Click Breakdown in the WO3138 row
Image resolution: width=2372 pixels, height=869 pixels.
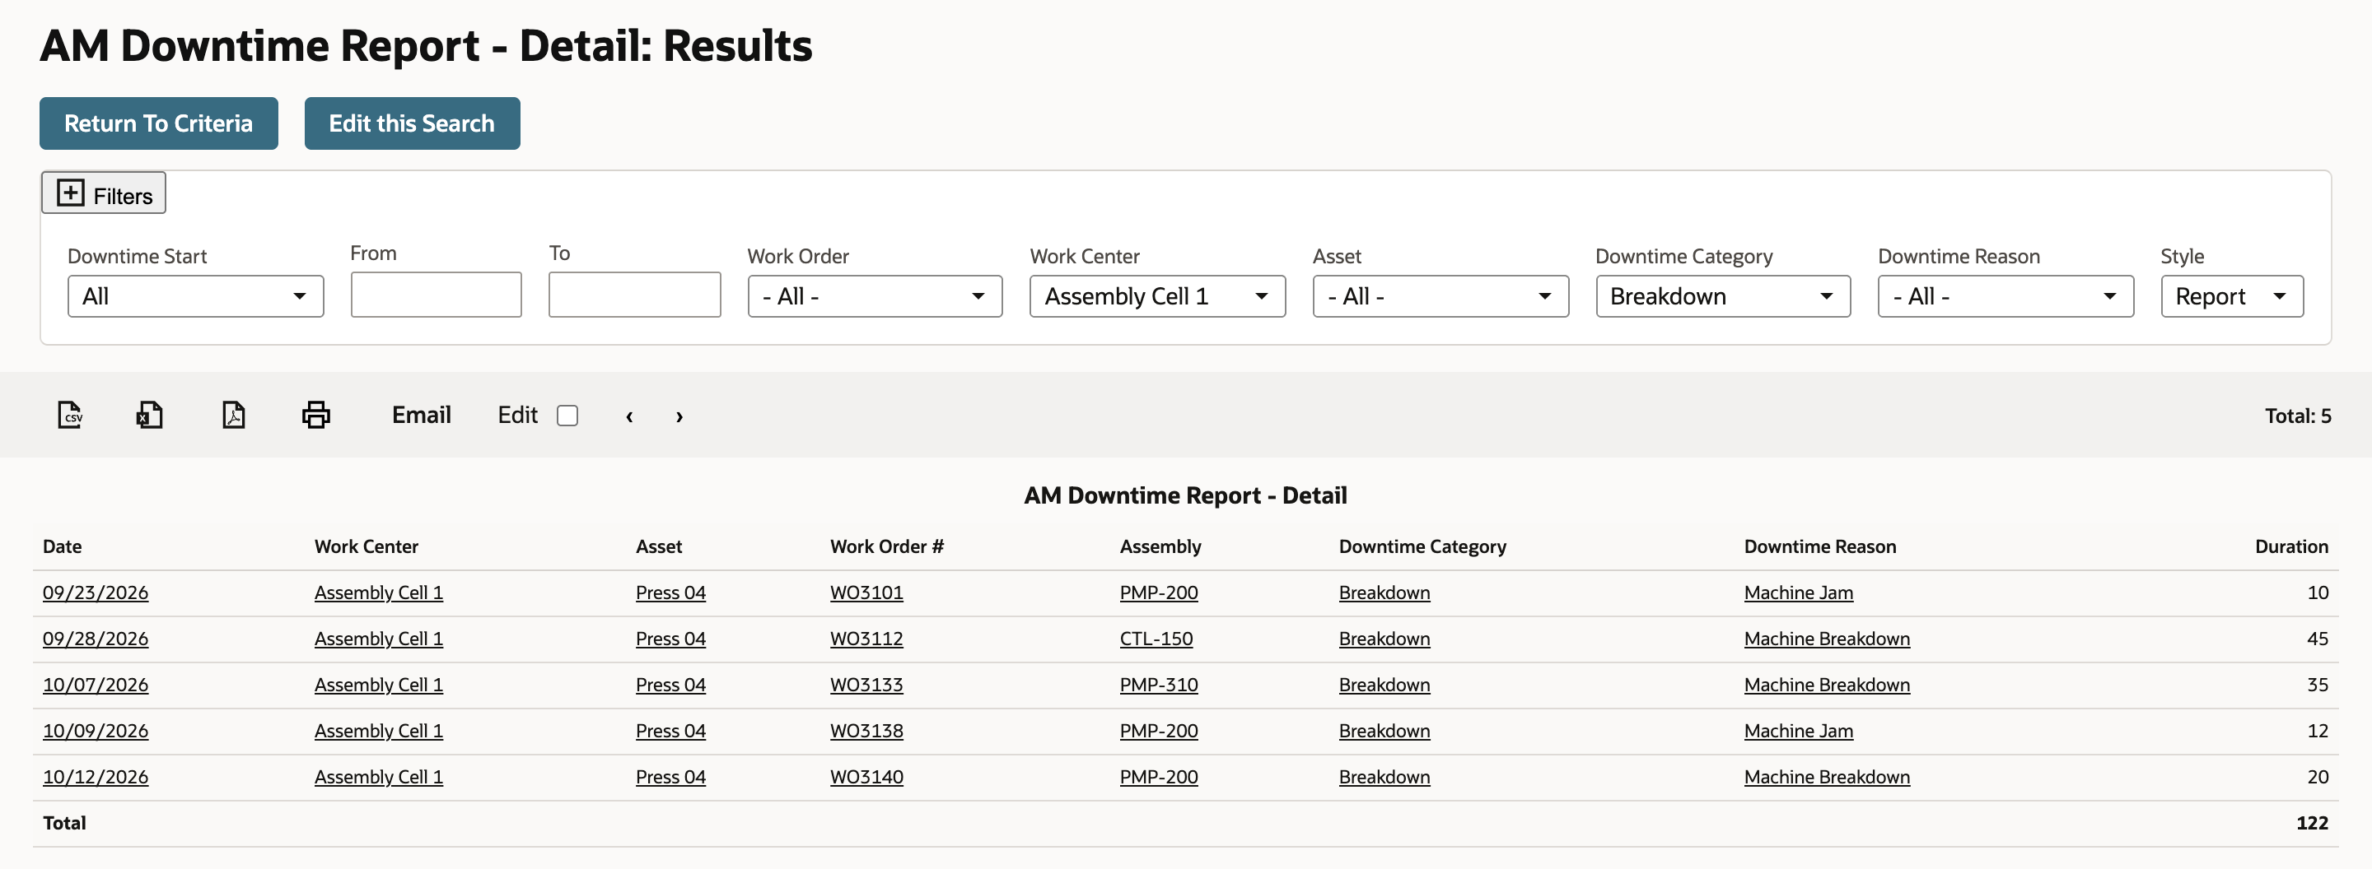pyautogui.click(x=1384, y=731)
